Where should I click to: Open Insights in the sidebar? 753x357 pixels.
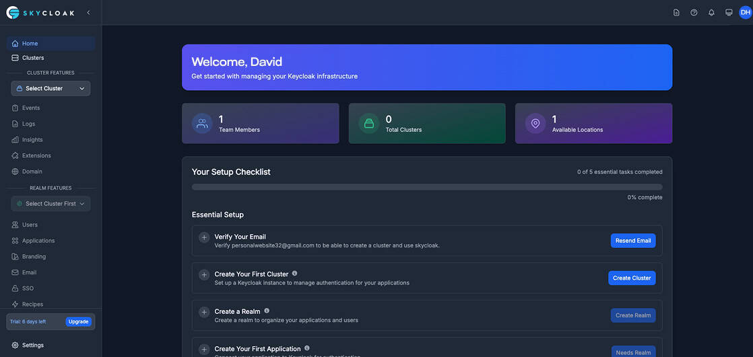[x=32, y=140]
